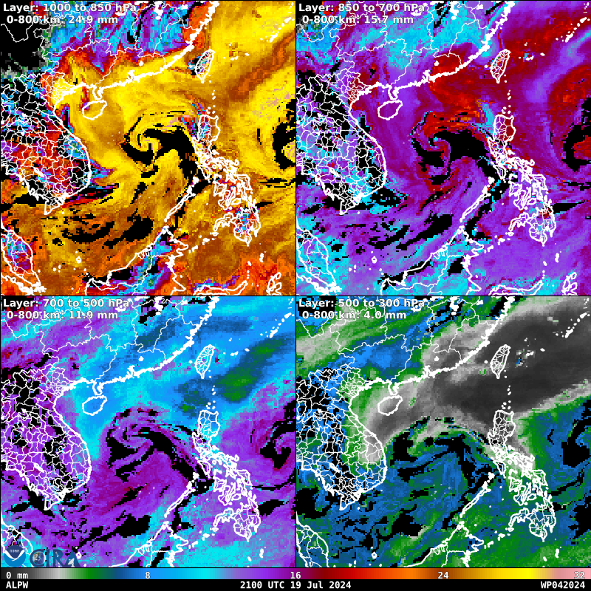Click the 'Layer: 1000 to 850 hPa' title

(x=66, y=7)
